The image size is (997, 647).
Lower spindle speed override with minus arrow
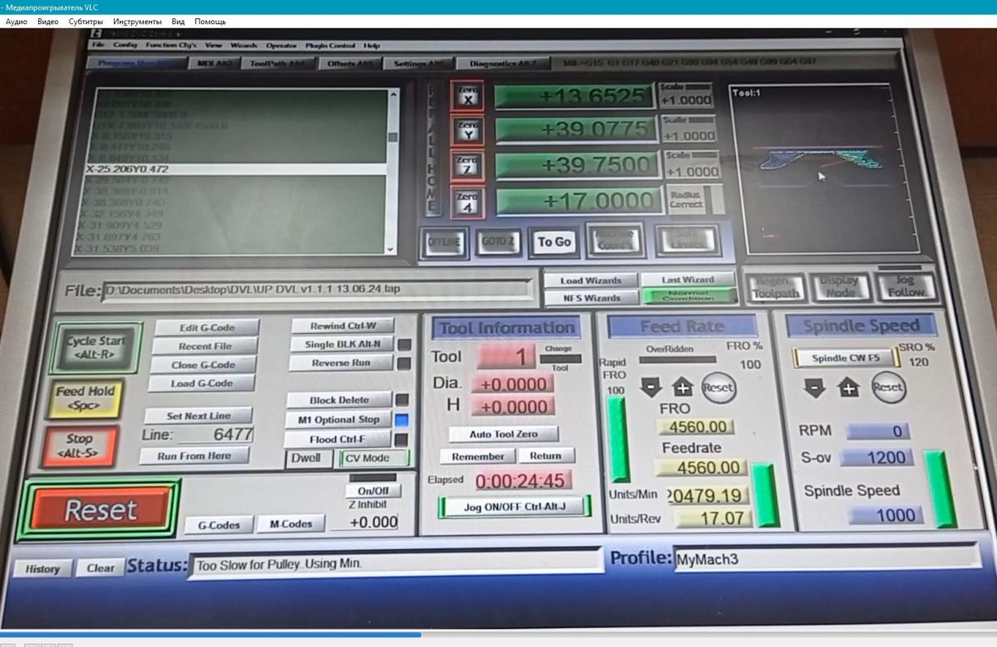[816, 388]
